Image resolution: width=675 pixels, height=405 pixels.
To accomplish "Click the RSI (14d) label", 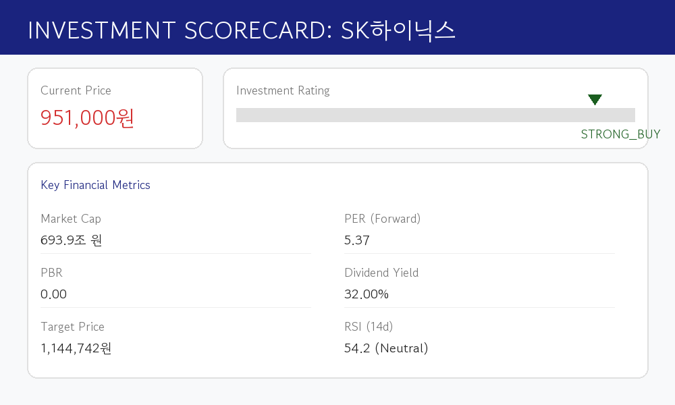I will [369, 327].
